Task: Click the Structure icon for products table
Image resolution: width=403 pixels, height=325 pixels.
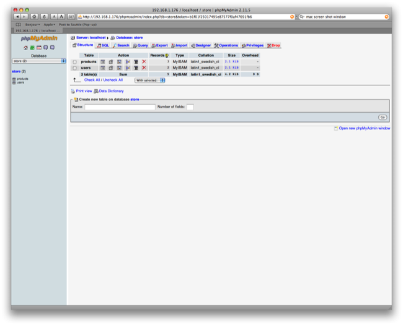Action: click(x=111, y=62)
